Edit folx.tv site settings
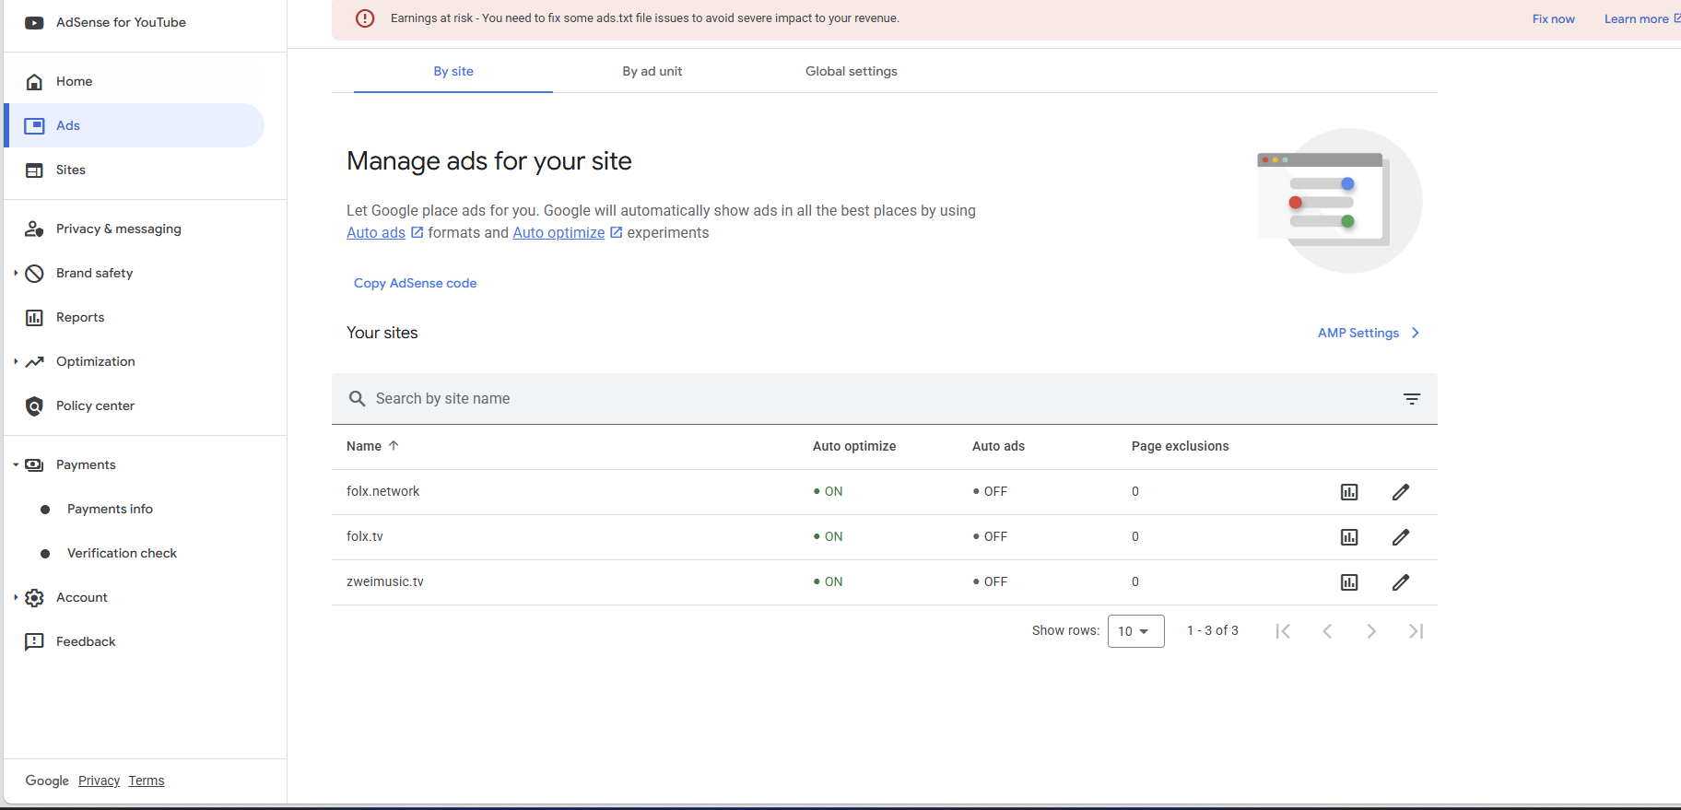1681x810 pixels. pyautogui.click(x=1401, y=537)
